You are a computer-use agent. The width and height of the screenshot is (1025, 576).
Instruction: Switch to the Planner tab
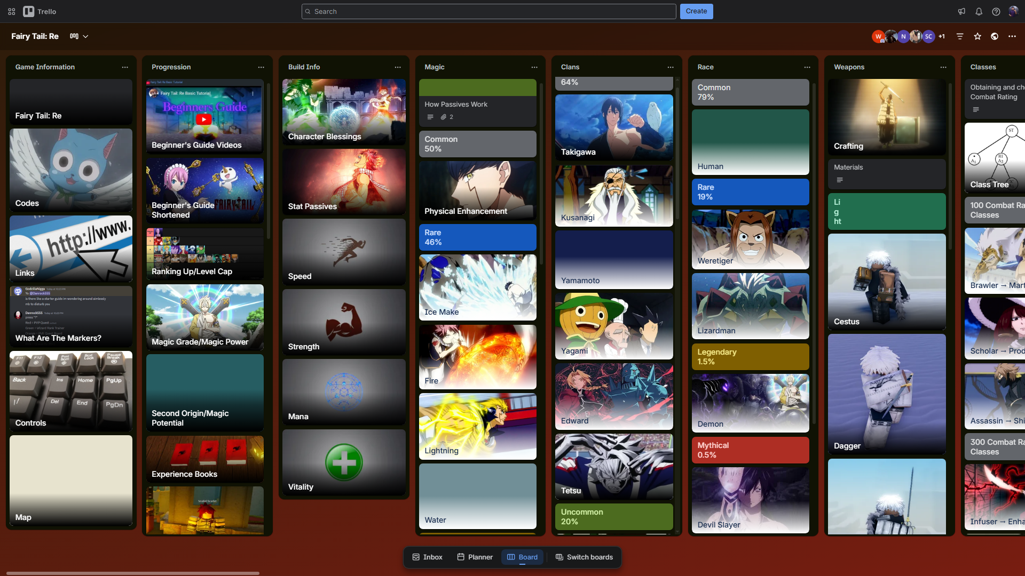[x=474, y=557]
